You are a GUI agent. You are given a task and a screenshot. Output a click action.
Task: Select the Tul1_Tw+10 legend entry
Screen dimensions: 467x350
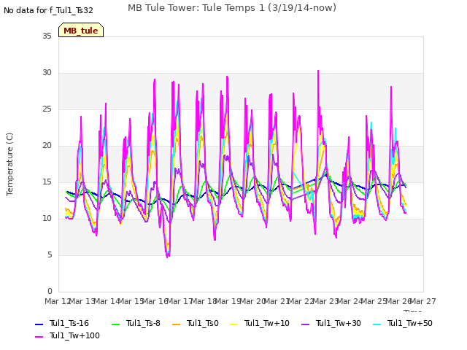[260, 323]
